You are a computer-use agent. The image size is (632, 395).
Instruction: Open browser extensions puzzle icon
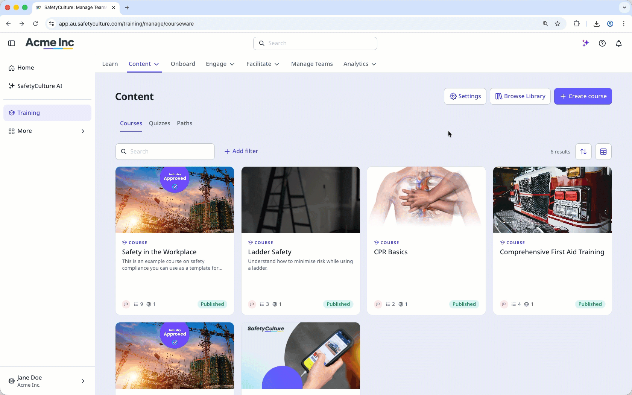pyautogui.click(x=576, y=24)
